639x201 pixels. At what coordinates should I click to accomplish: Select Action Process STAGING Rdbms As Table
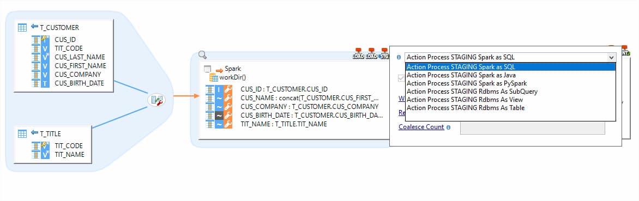pos(510,108)
